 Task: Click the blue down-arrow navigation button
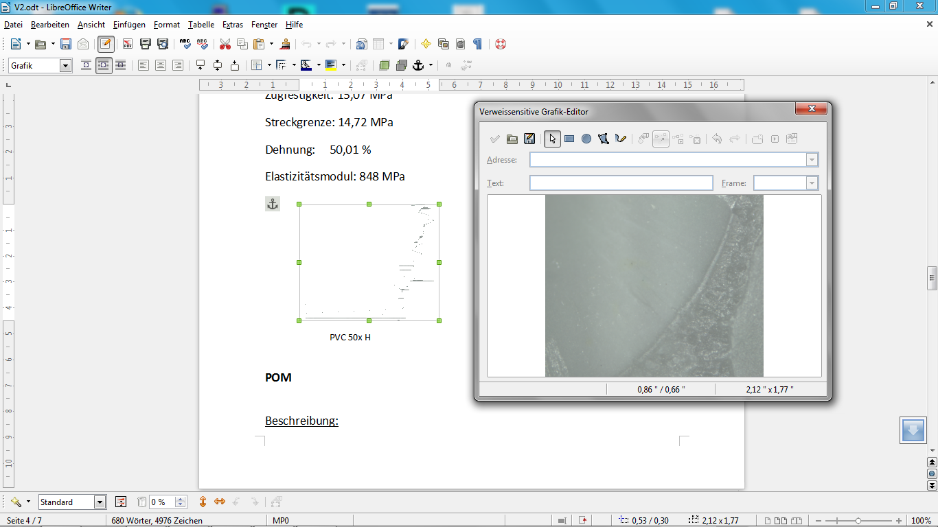coord(913,430)
